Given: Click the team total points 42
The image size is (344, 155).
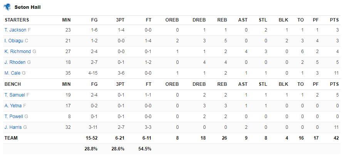Looking at the screenshot, I should pyautogui.click(x=336, y=138).
